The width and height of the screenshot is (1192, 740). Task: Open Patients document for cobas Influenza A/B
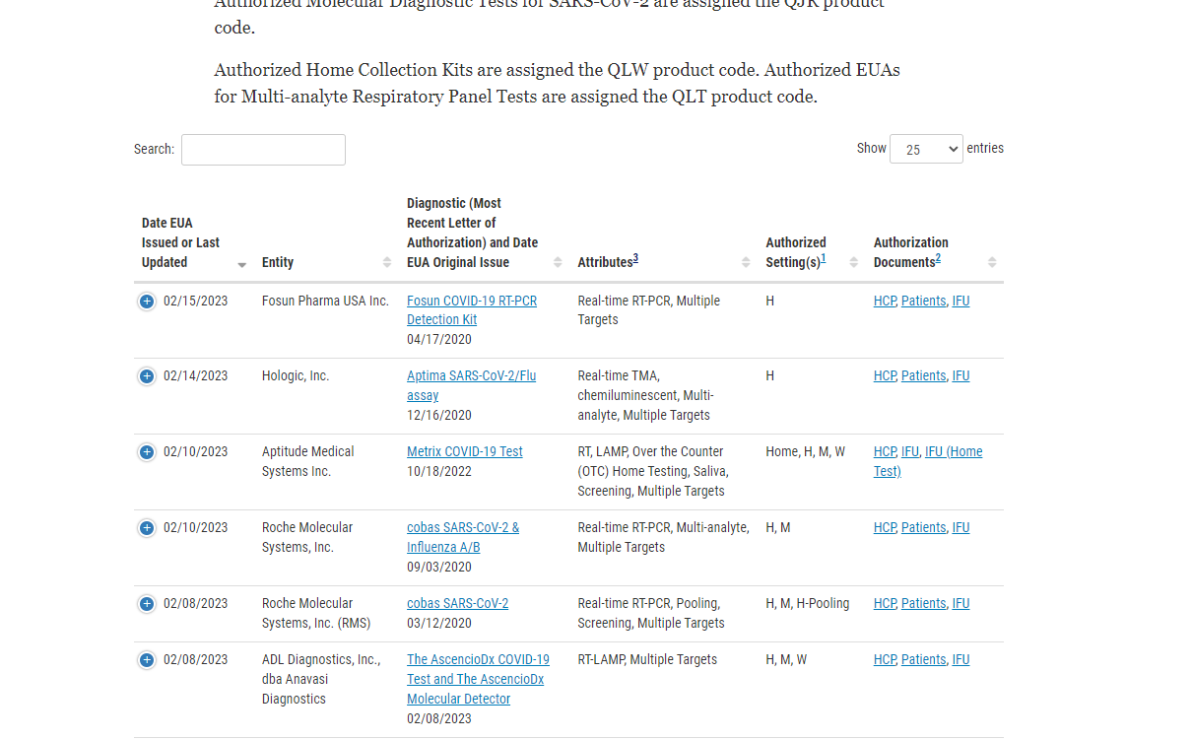pos(923,527)
